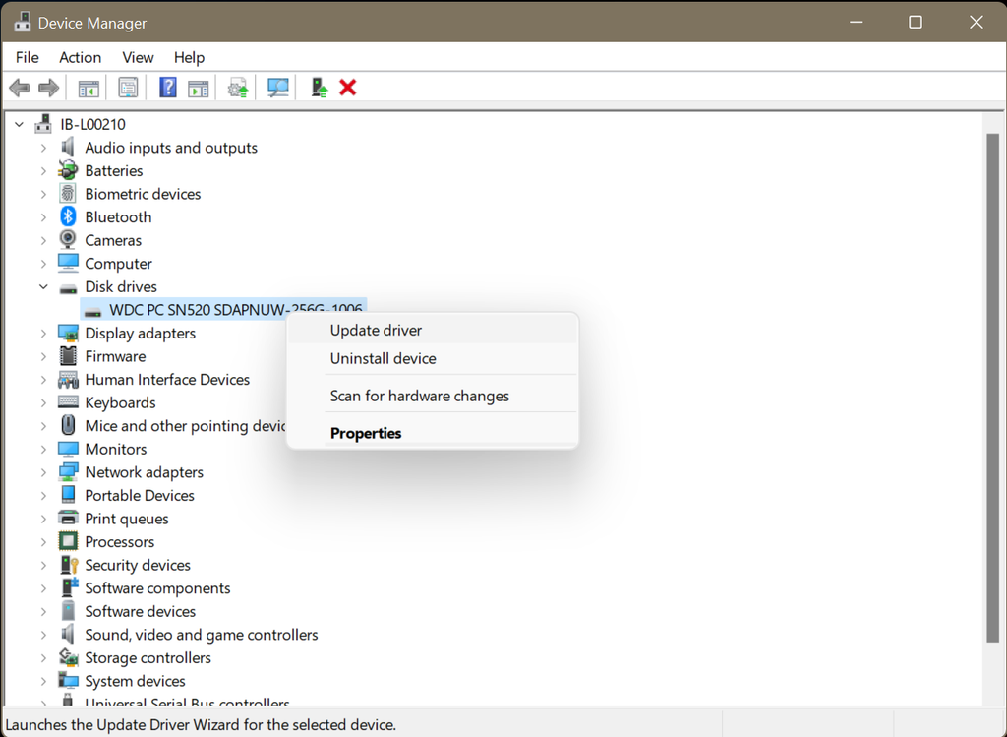The height and width of the screenshot is (737, 1007).
Task: Click the Keyboards category icon
Action: [x=68, y=402]
